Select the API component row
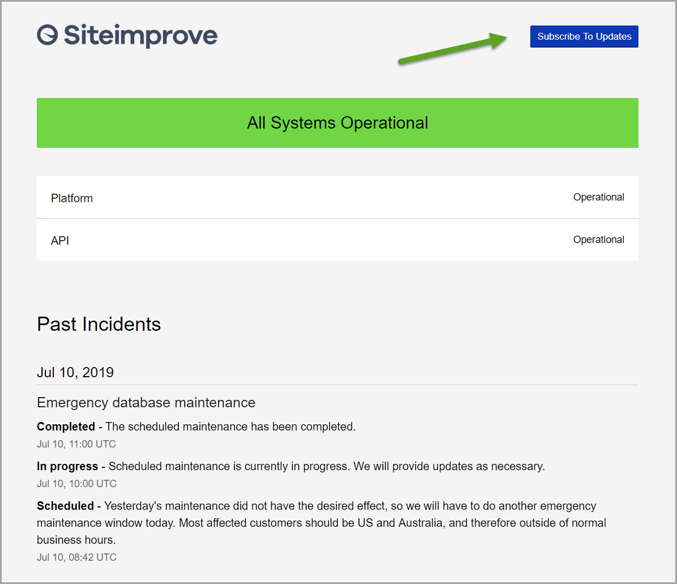This screenshot has width=677, height=584. point(338,240)
